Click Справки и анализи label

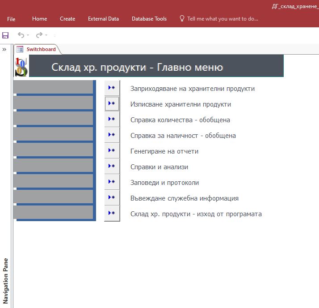(159, 167)
